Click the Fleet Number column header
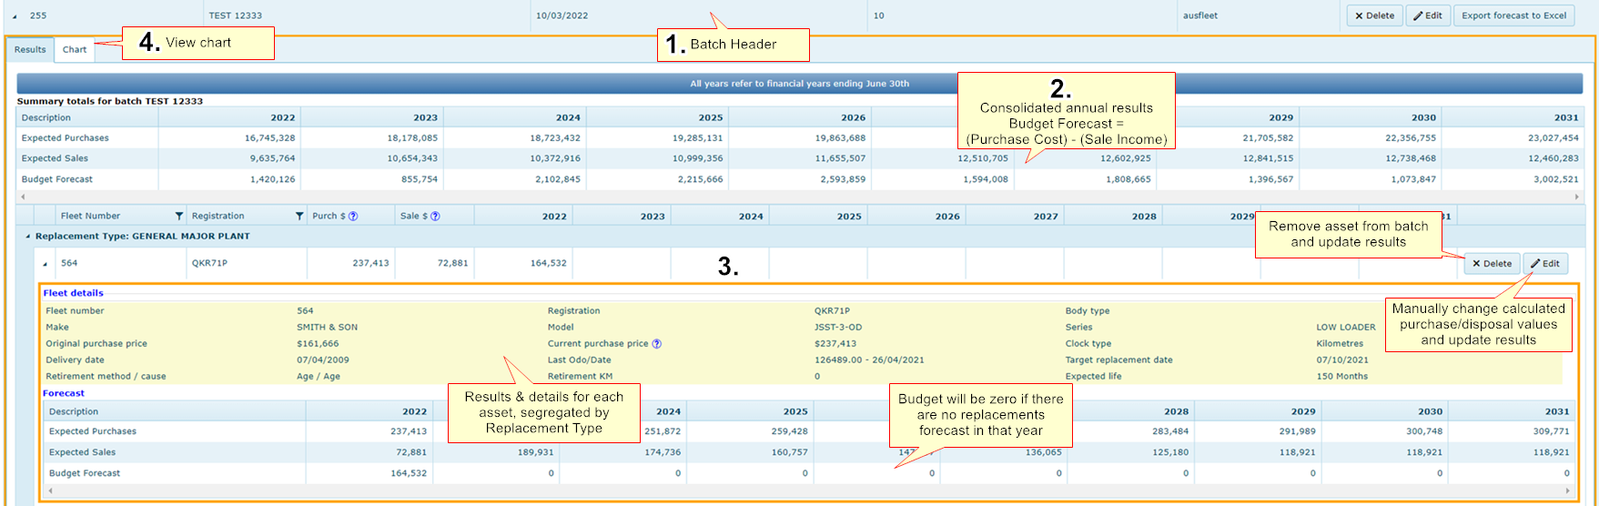Image resolution: width=1599 pixels, height=506 pixels. pyautogui.click(x=90, y=216)
